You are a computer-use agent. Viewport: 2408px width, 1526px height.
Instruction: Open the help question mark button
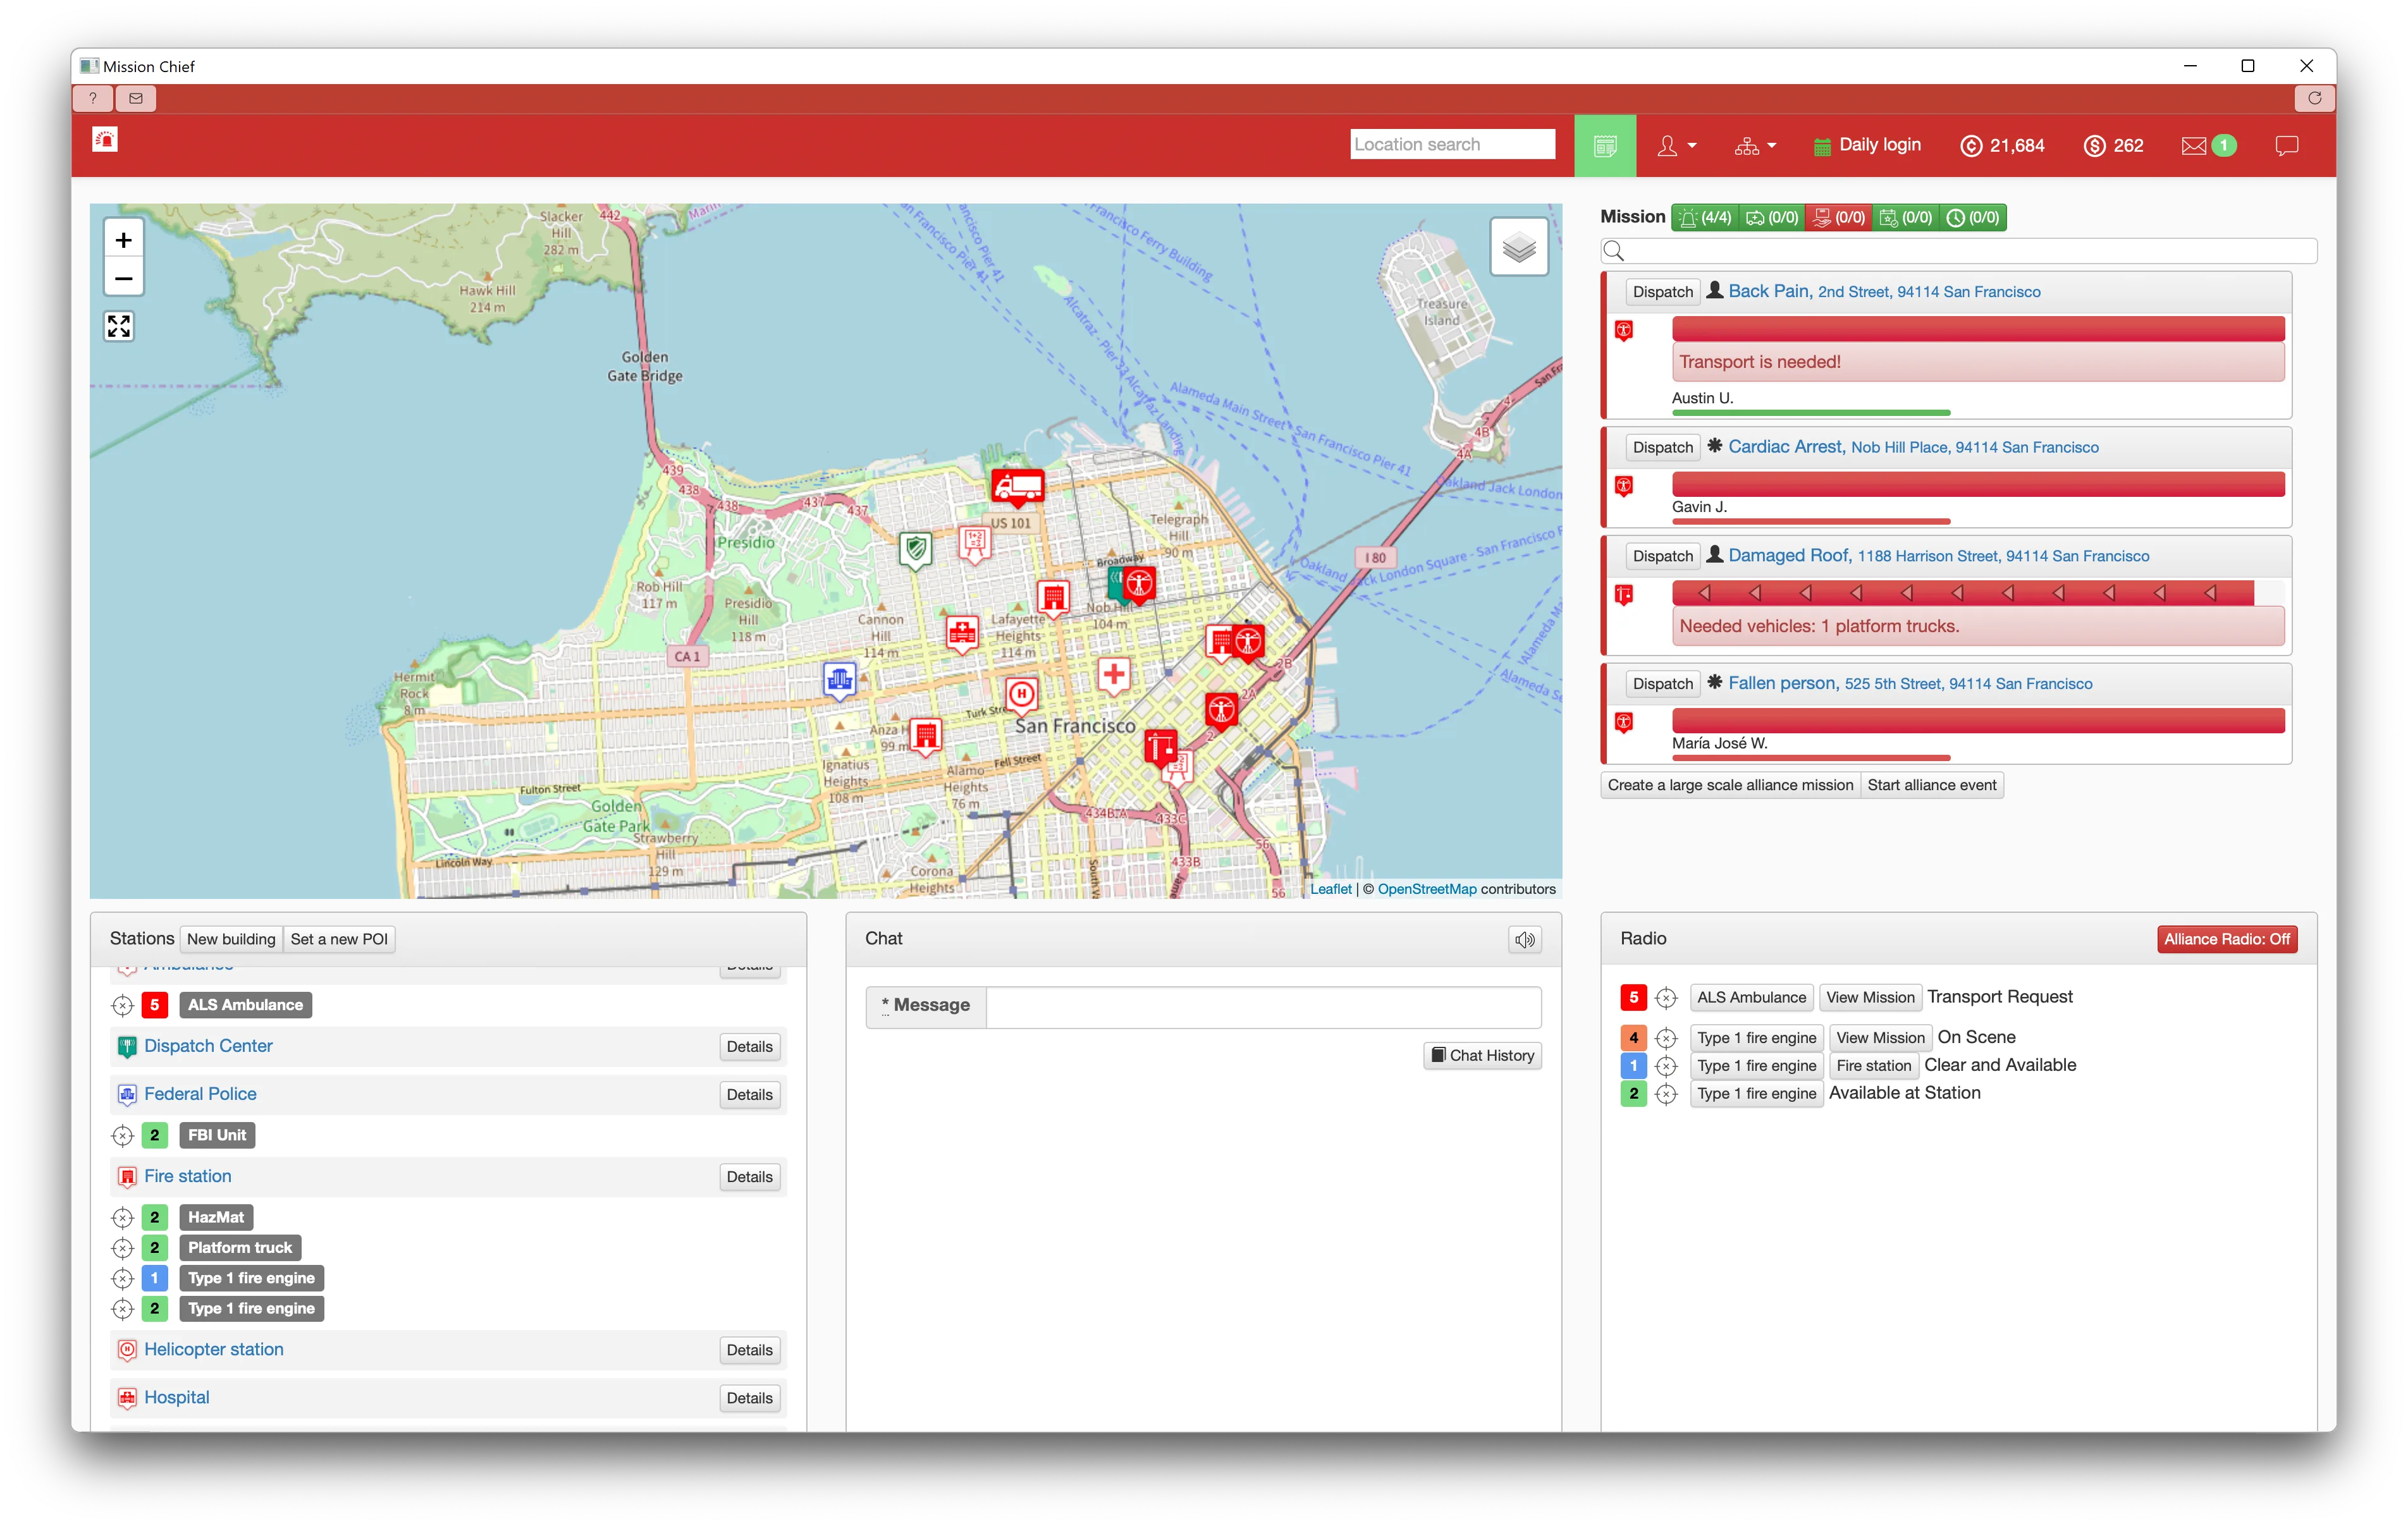[93, 98]
